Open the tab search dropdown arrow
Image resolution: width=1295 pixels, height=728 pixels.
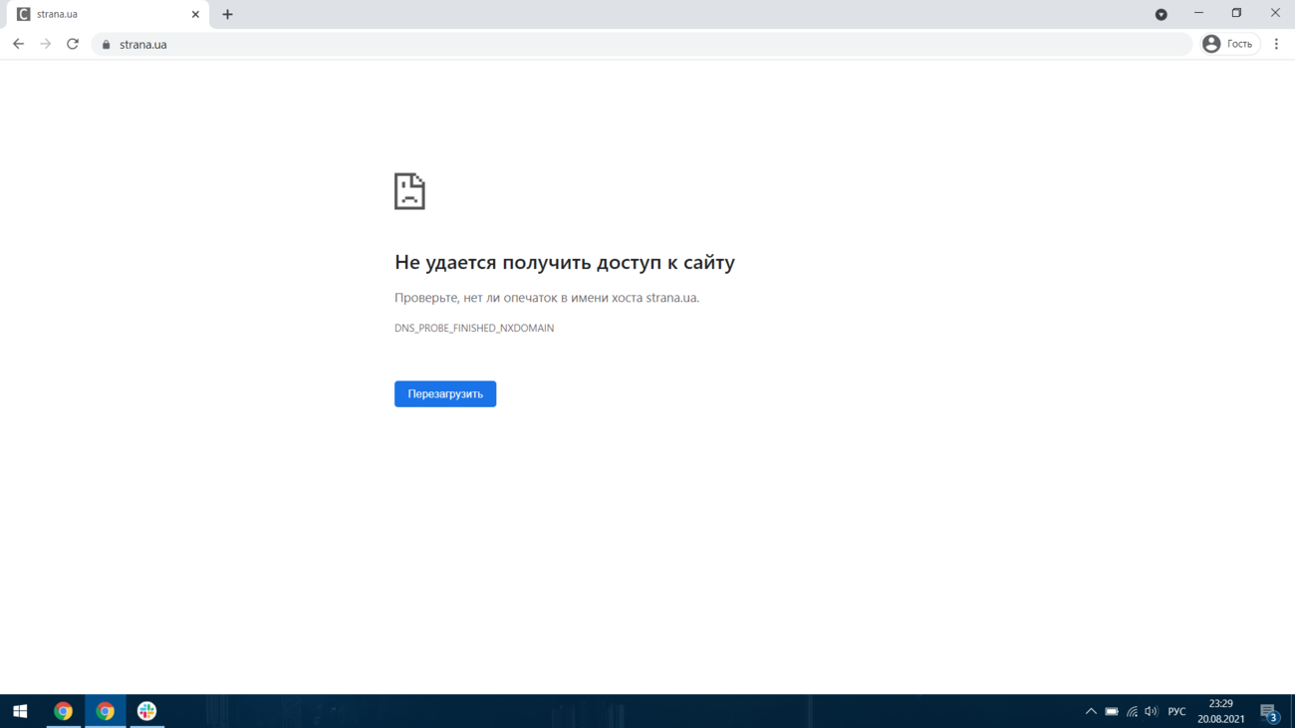tap(1161, 15)
